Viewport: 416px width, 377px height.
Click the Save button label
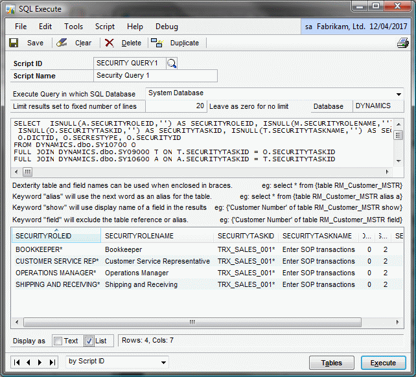35,43
